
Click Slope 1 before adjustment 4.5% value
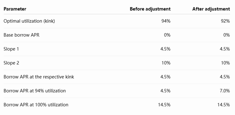(x=165, y=49)
